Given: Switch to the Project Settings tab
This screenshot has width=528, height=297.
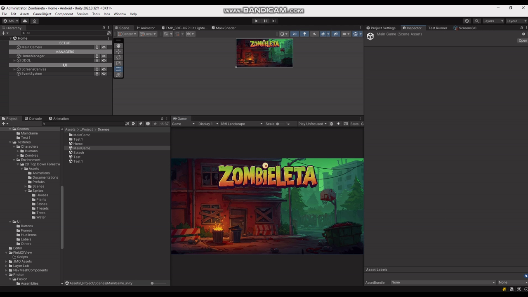Looking at the screenshot, I should [x=381, y=28].
